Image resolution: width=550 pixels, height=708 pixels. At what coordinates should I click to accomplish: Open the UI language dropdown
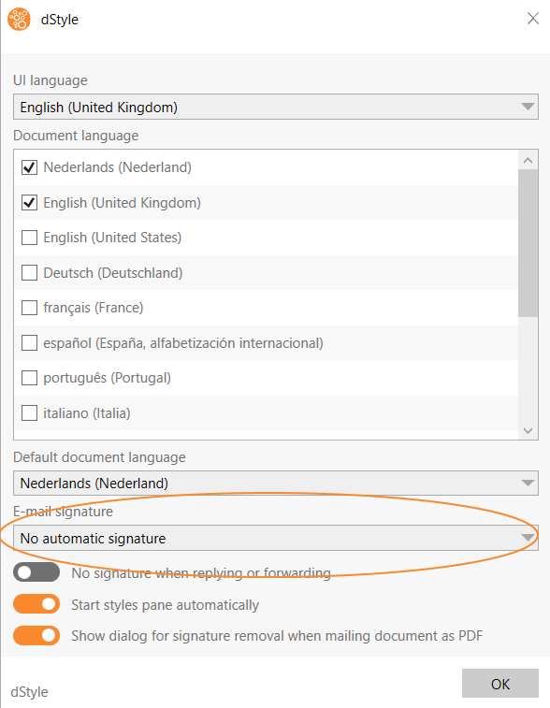point(275,107)
